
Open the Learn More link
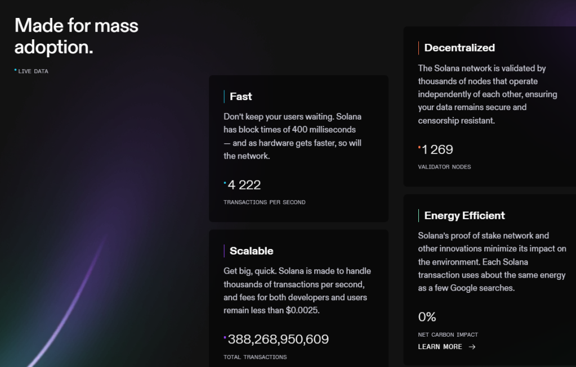coord(440,347)
